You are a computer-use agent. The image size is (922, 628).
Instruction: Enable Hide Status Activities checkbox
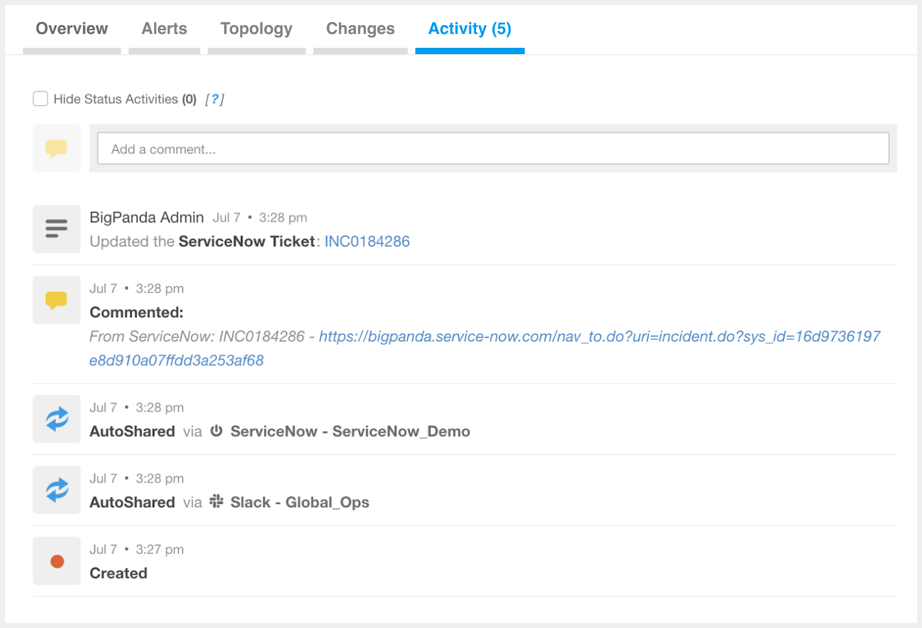pos(40,99)
